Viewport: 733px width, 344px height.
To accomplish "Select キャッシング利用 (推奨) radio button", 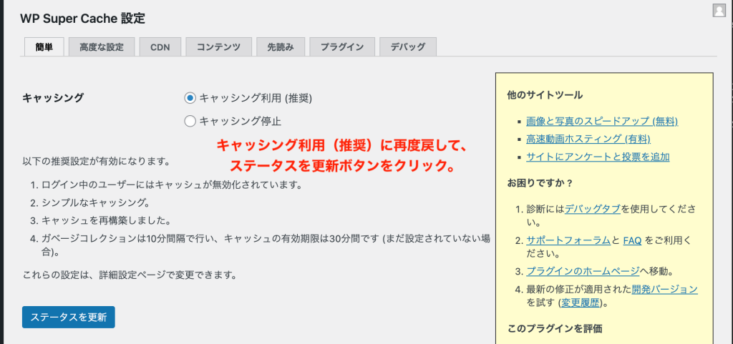I will pos(190,98).
